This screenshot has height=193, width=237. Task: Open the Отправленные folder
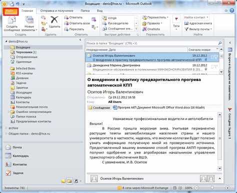(23, 57)
